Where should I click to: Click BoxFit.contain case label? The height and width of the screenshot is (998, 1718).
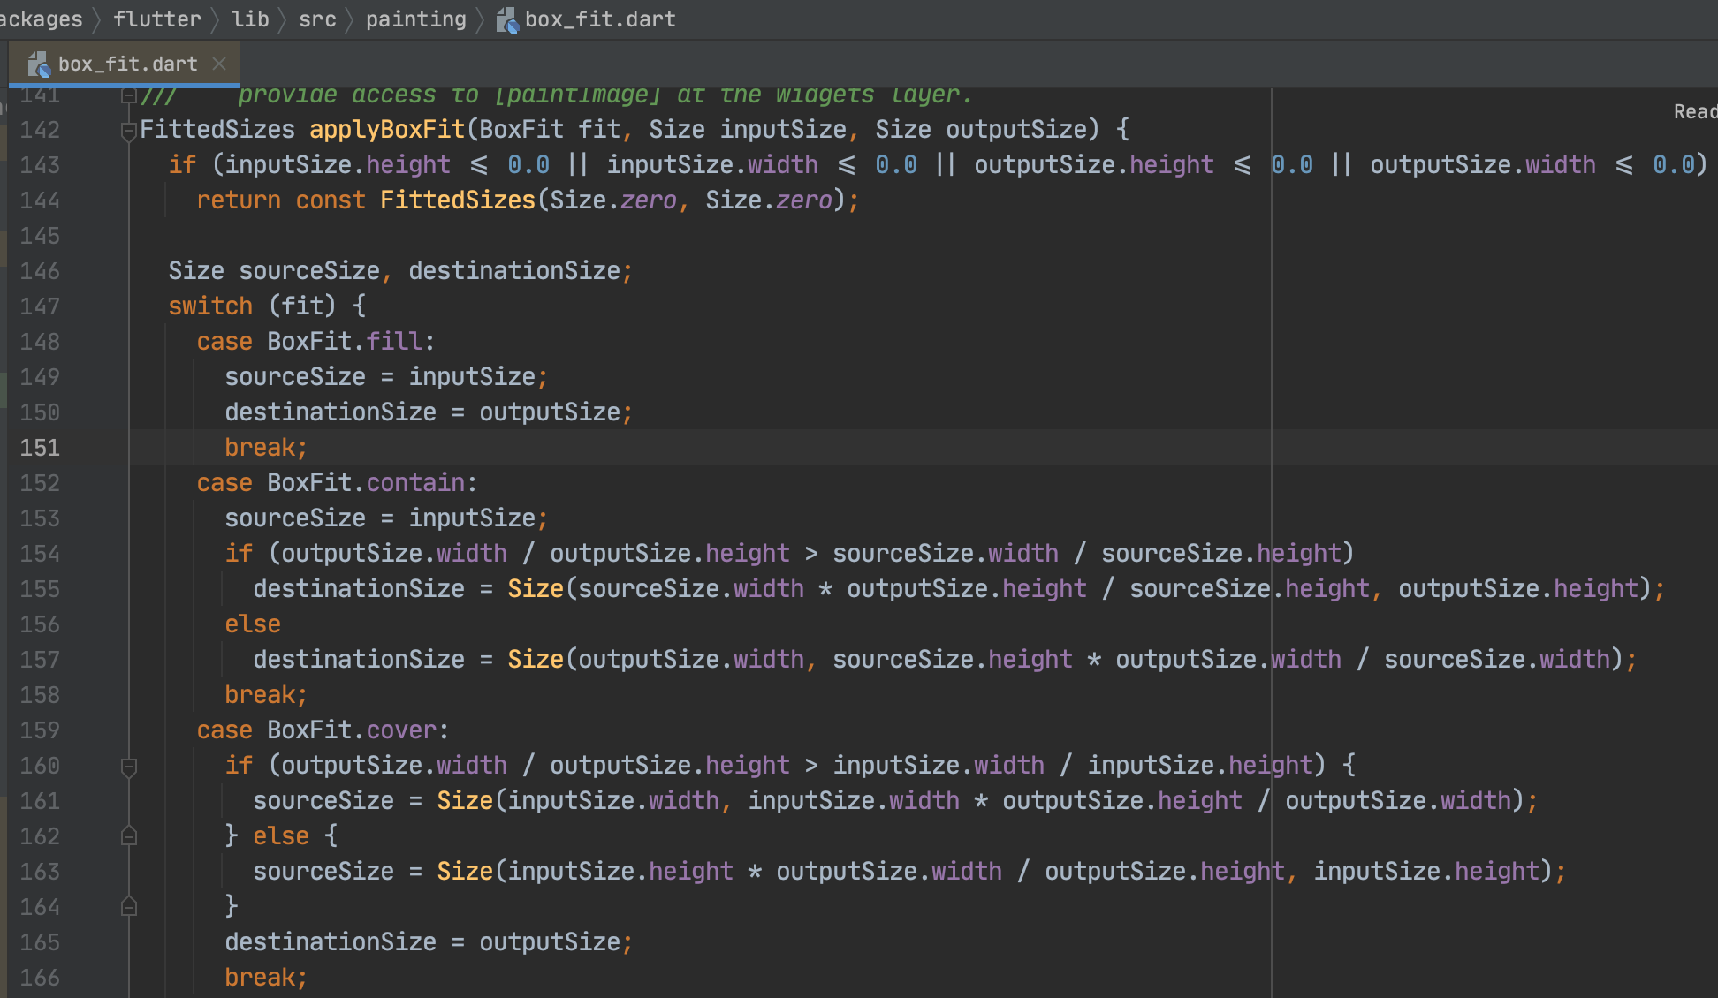337,483
